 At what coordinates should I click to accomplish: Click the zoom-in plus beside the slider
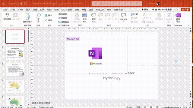click(x=181, y=107)
